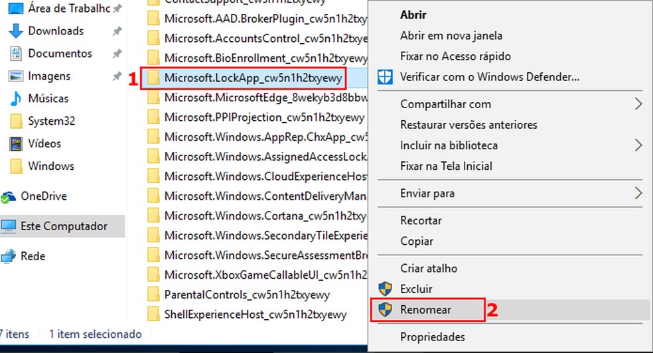653x353 pixels.
Task: Expand the Compartilhar com submenu arrow
Action: coord(638,104)
